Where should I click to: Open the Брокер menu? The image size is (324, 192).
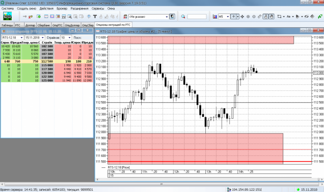tap(62, 9)
